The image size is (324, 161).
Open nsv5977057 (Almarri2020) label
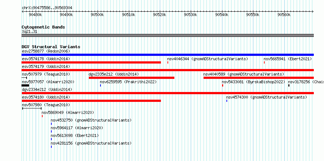coord(48,82)
